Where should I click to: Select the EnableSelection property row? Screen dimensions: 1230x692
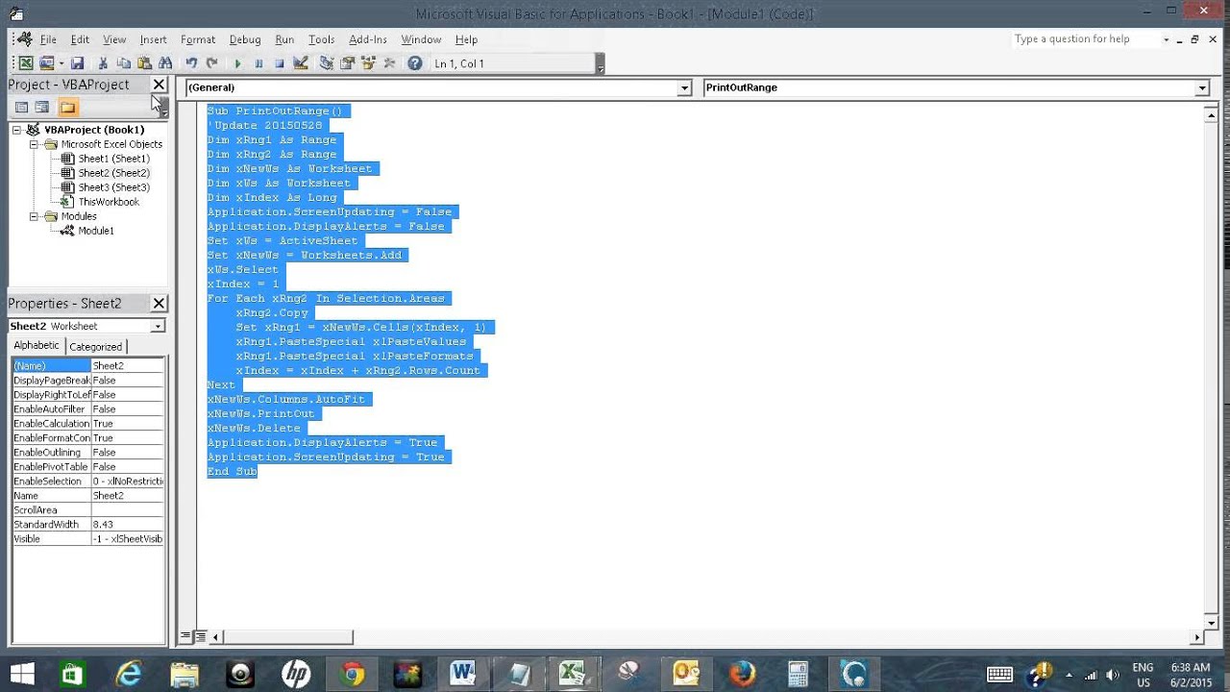pyautogui.click(x=87, y=482)
